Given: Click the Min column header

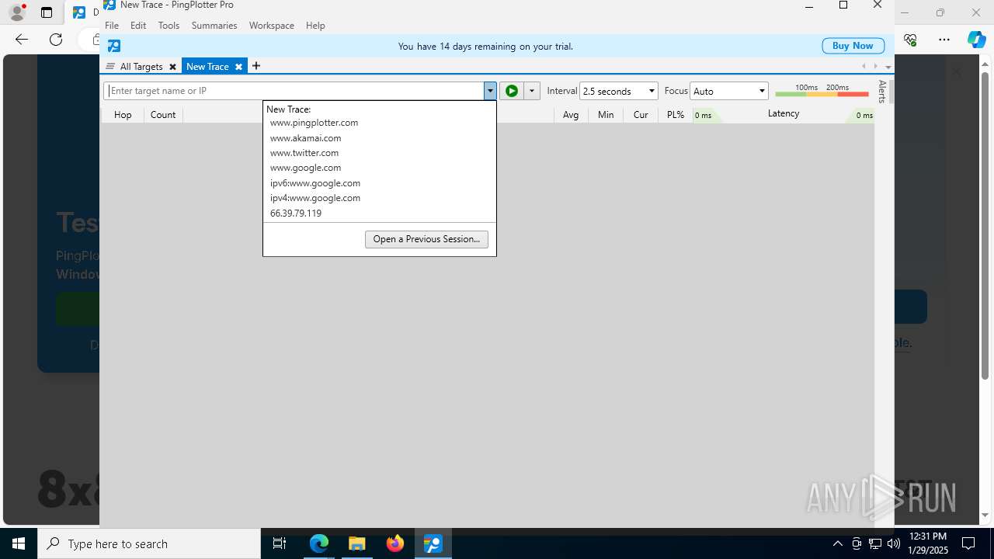Looking at the screenshot, I should click(606, 115).
